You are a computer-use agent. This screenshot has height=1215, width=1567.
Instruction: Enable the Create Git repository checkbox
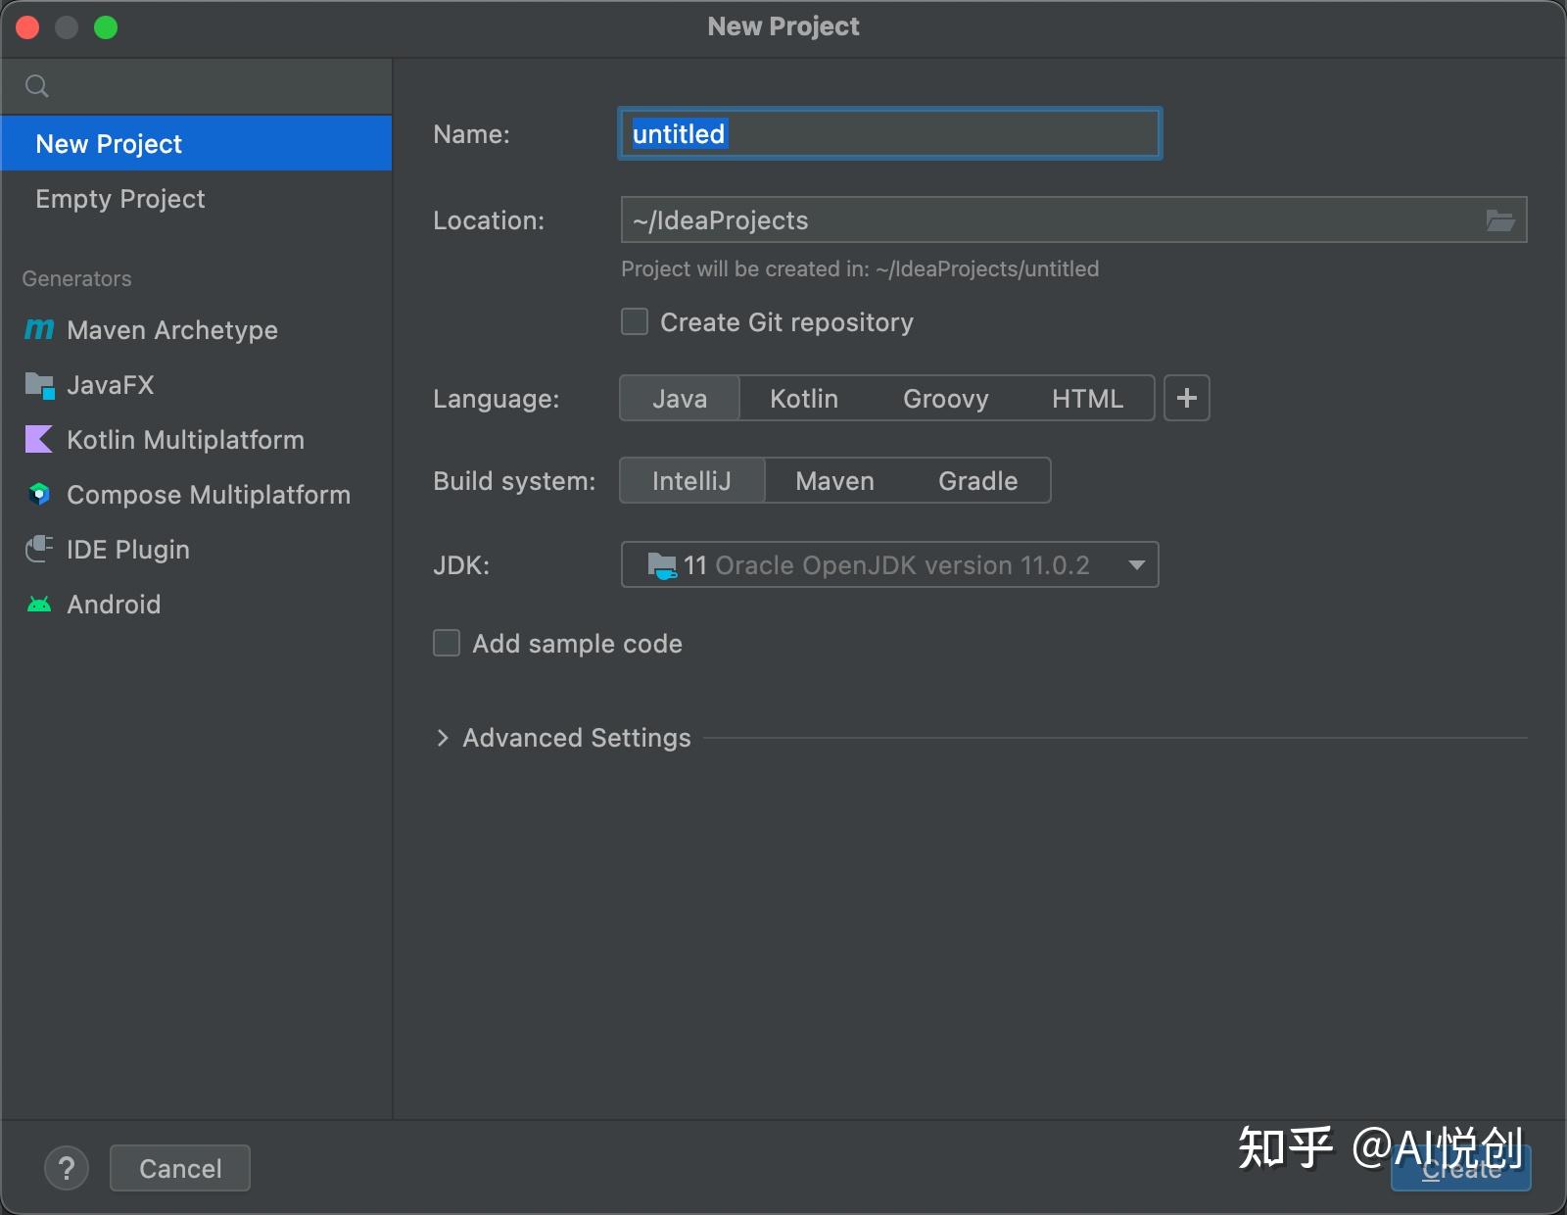pyautogui.click(x=635, y=322)
